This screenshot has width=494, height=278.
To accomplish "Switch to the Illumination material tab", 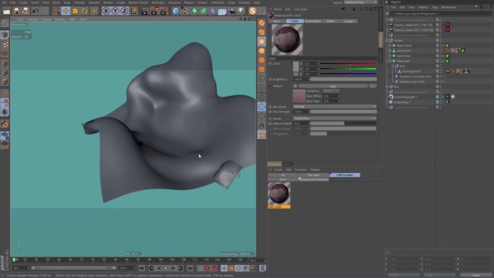I will pyautogui.click(x=313, y=21).
